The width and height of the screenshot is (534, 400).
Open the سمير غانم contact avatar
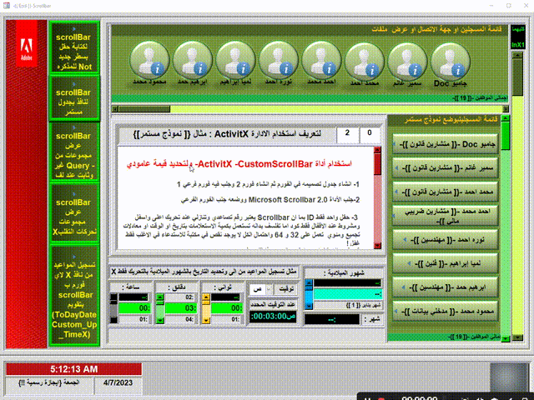tap(407, 61)
